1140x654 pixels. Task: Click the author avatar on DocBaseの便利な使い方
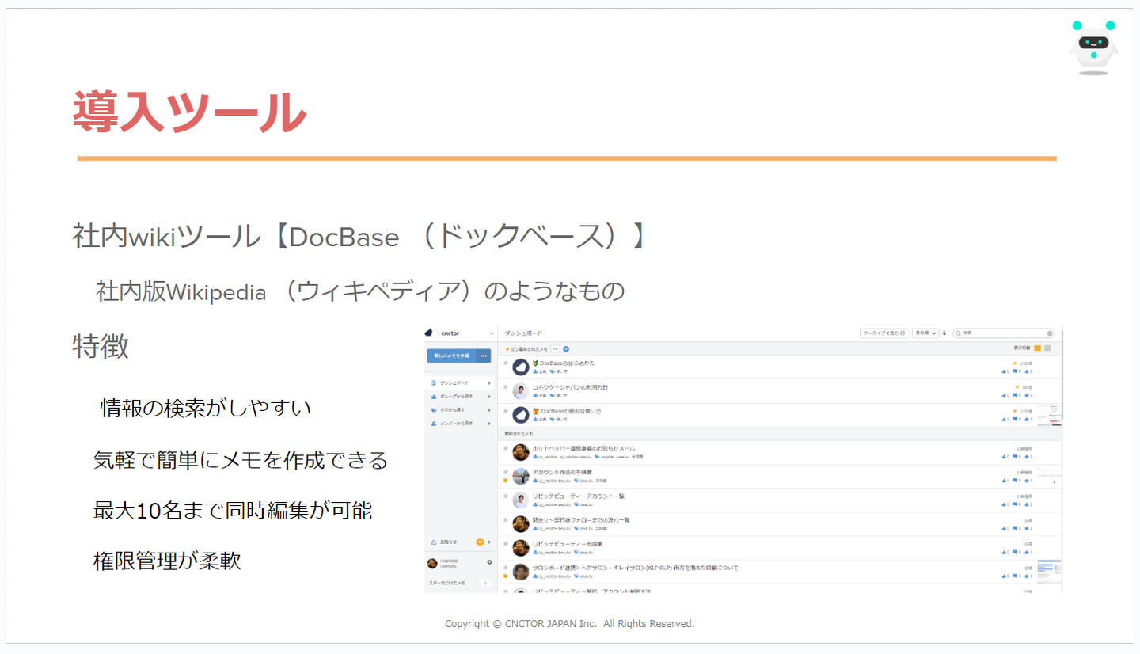pyautogui.click(x=521, y=414)
